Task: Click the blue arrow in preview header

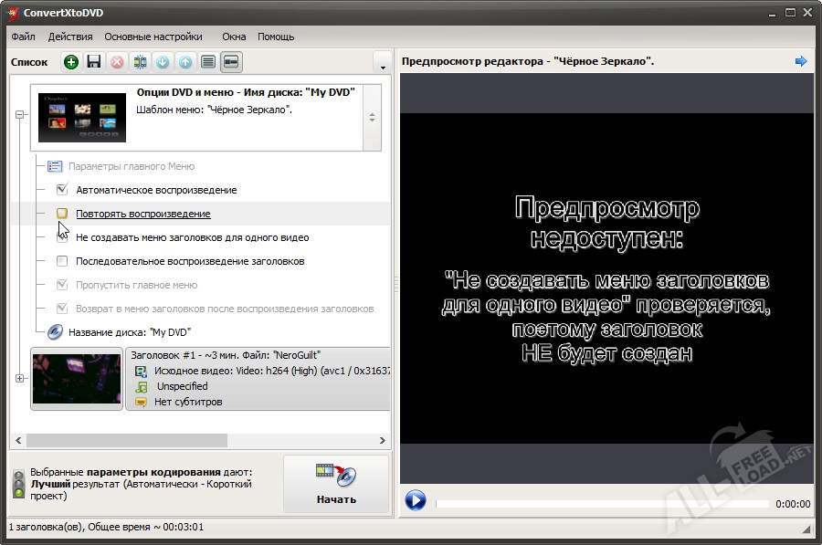Action: pyautogui.click(x=801, y=61)
